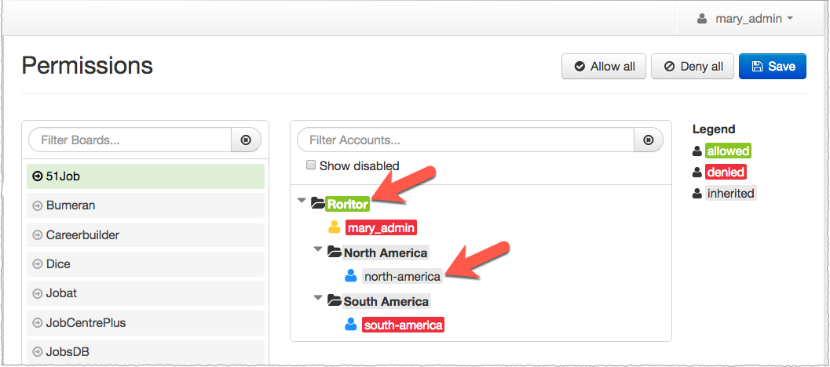Open the mary_admin user menu
Viewport: 830px width, 367px height.
745,19
